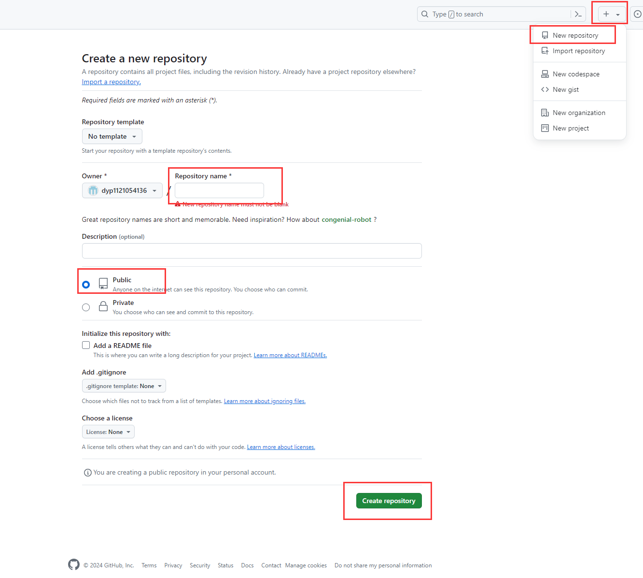643x578 pixels.
Task: Click the New gist code icon
Action: pos(545,89)
